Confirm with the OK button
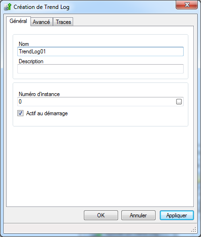Image resolution: width=201 pixels, height=237 pixels. (101, 215)
